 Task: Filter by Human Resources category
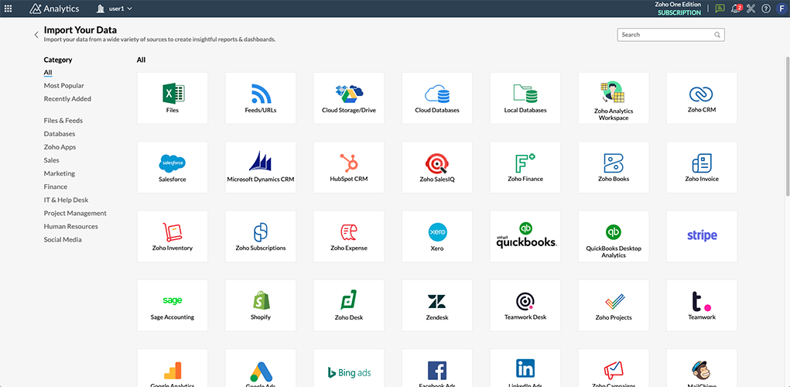coord(71,226)
